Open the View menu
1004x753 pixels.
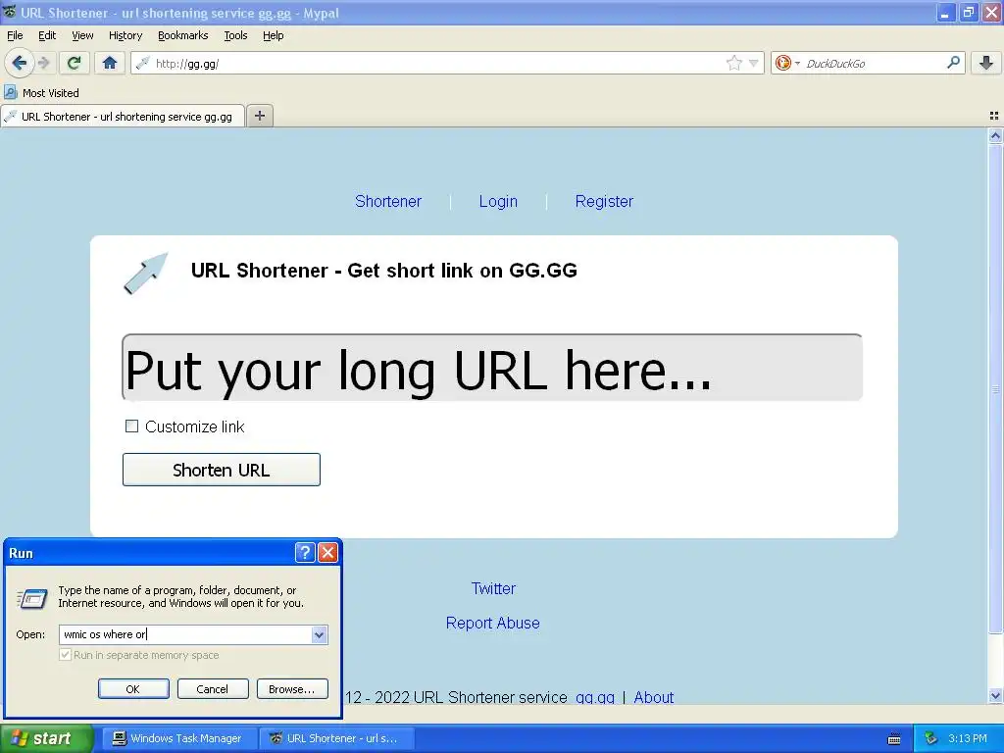[x=82, y=35]
